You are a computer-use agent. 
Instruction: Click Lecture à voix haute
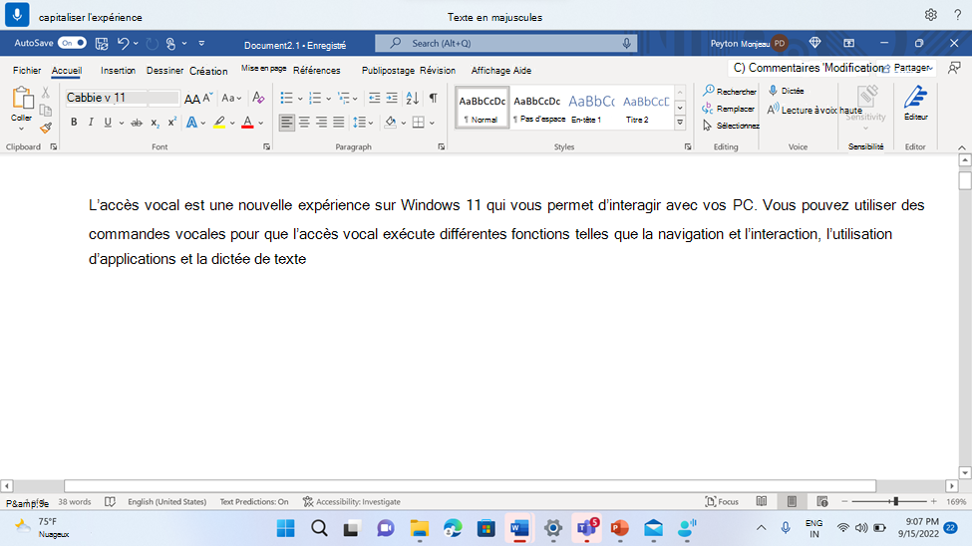[814, 110]
